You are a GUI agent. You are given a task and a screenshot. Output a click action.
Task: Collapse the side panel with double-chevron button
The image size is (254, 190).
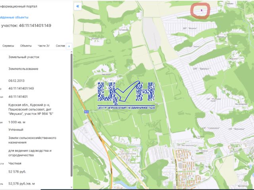coord(78,6)
